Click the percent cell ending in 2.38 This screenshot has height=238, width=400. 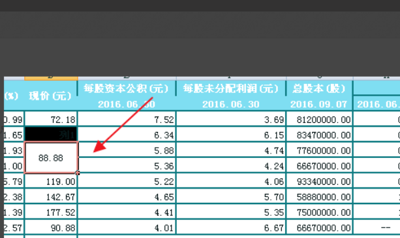14,196
